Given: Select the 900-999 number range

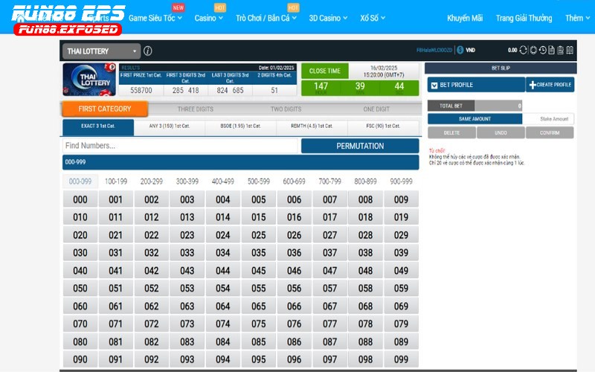Looking at the screenshot, I should point(401,182).
